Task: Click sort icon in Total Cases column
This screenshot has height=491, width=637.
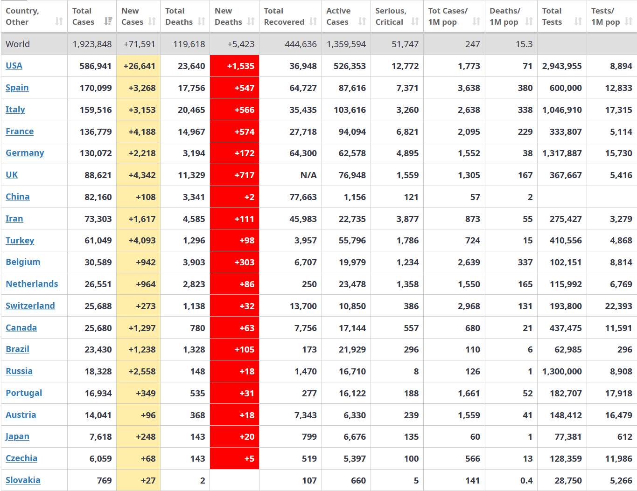Action: [108, 21]
